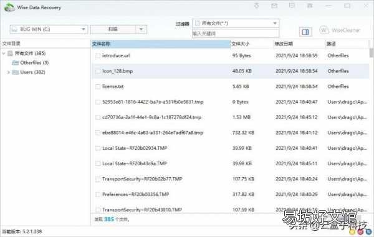
Task: Click the 过滤器 filter label
Action: pyautogui.click(x=183, y=24)
